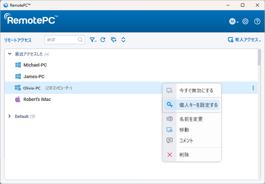Screen dimensions: 265x184
Task: Open the リモートアクセス section label
Action: [18, 40]
